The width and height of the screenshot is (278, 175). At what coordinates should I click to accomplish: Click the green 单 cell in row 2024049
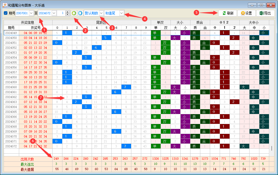pos(156,33)
